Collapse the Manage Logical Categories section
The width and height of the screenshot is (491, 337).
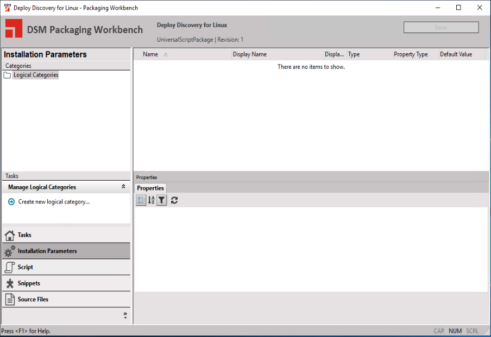[124, 187]
